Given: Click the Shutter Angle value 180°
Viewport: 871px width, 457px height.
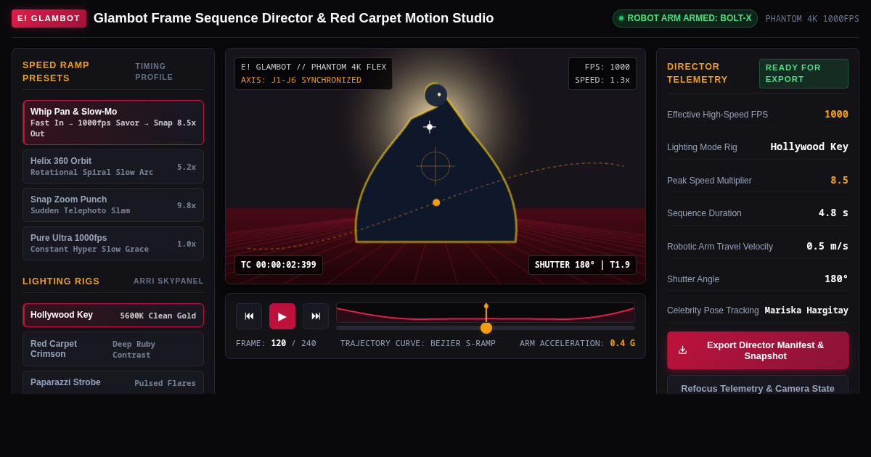Looking at the screenshot, I should [x=836, y=279].
